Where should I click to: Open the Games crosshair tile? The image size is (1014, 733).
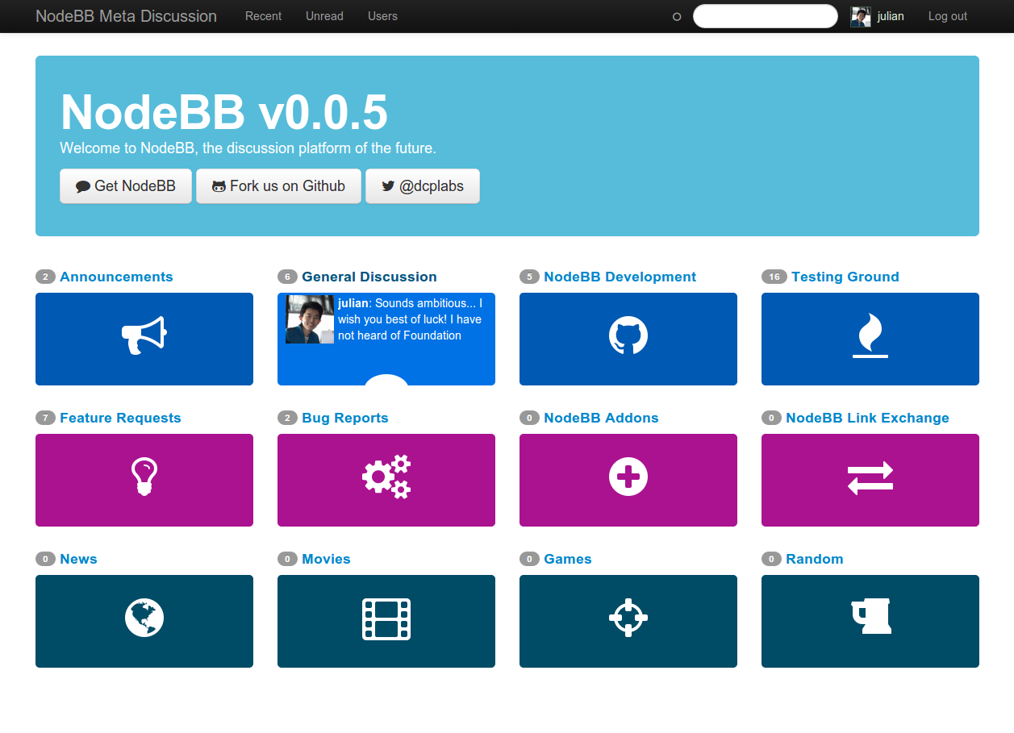pyautogui.click(x=628, y=621)
